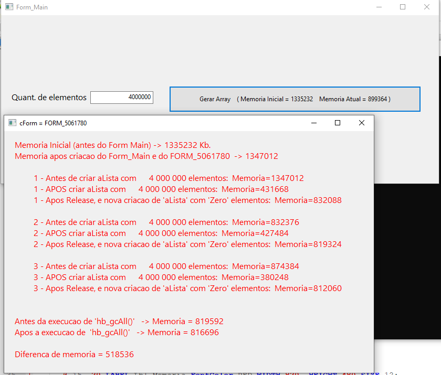Click the Form_Main title bar text
Screen dimensions: 441x375
tap(32, 7)
